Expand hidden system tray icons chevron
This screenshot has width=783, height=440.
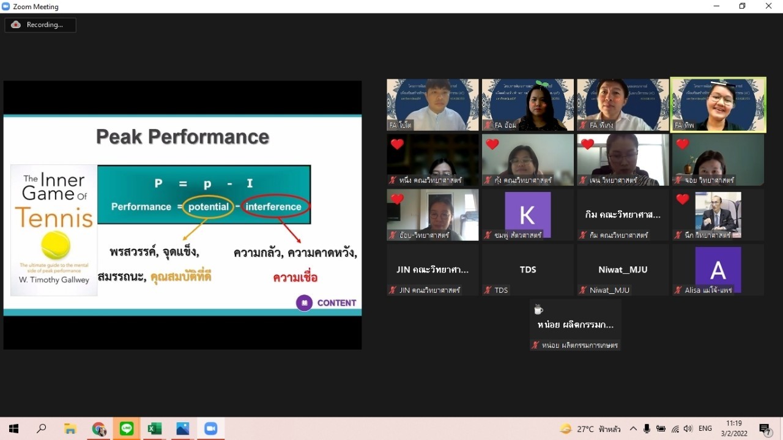633,428
